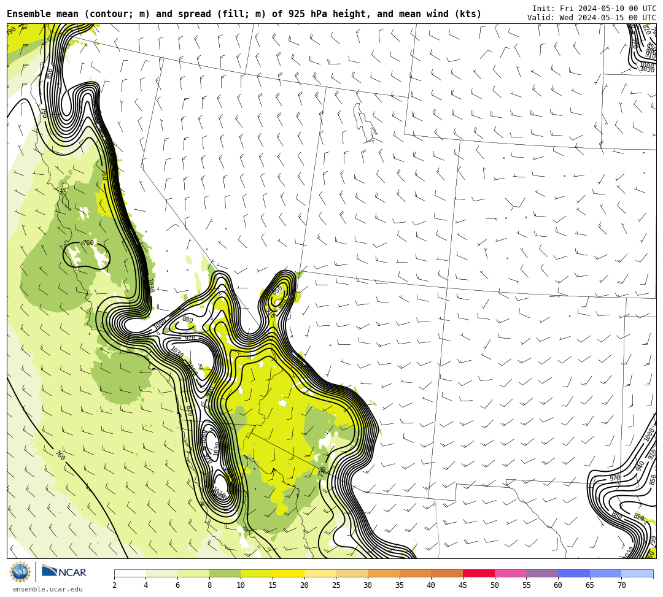This screenshot has width=663, height=597.
Task: Select the blue 60–65 colorbar segment
Action: (574, 573)
